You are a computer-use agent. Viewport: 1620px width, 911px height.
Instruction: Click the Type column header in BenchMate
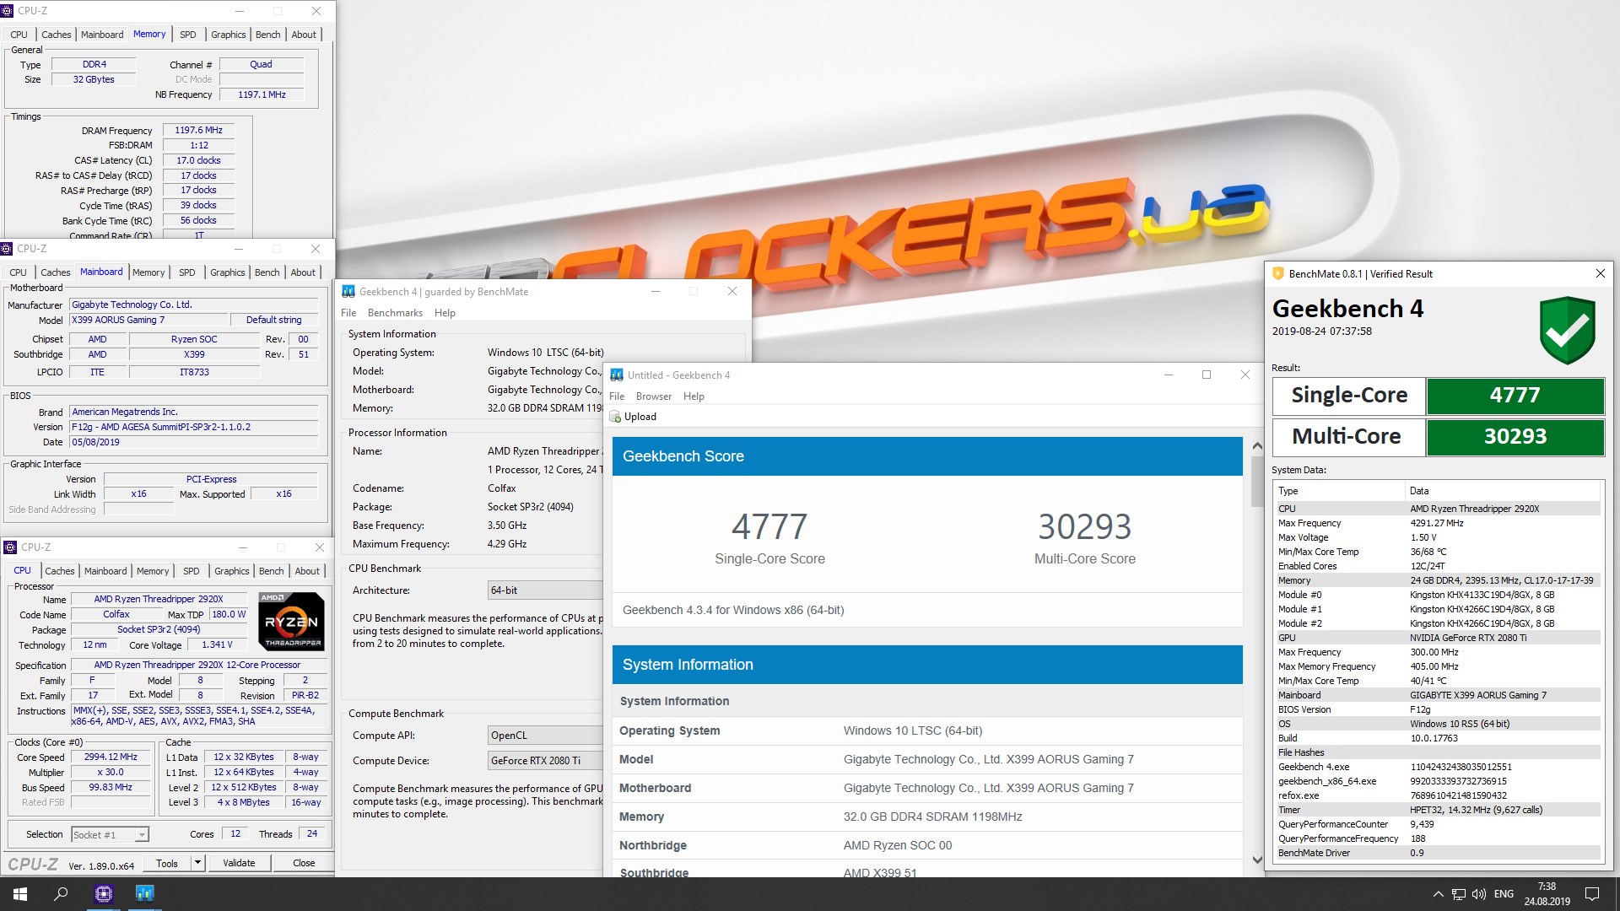coord(1339,491)
